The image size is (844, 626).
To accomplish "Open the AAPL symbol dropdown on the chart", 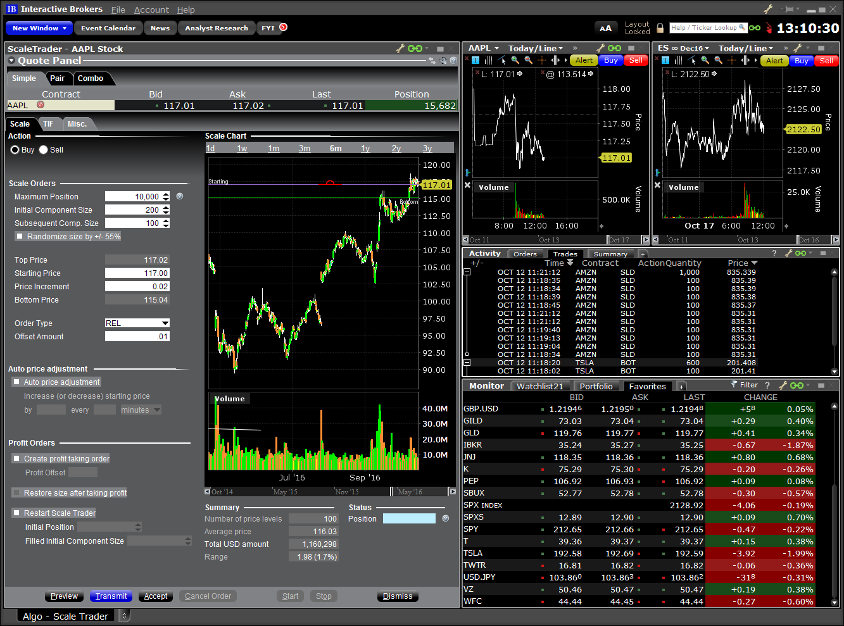I will tap(484, 48).
